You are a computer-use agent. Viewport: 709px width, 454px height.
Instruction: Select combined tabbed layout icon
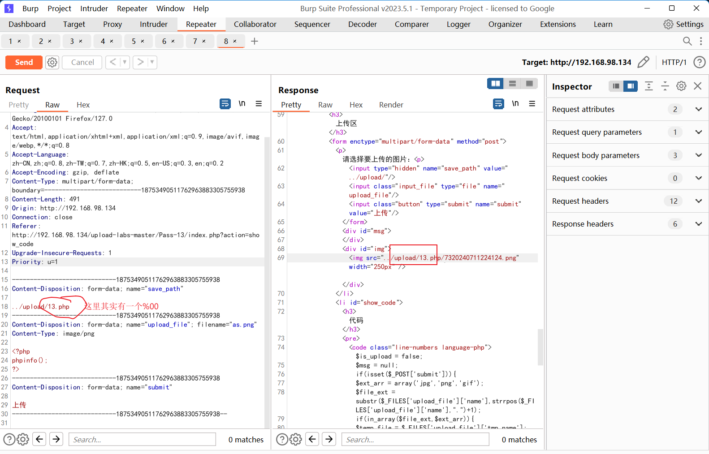click(x=529, y=83)
